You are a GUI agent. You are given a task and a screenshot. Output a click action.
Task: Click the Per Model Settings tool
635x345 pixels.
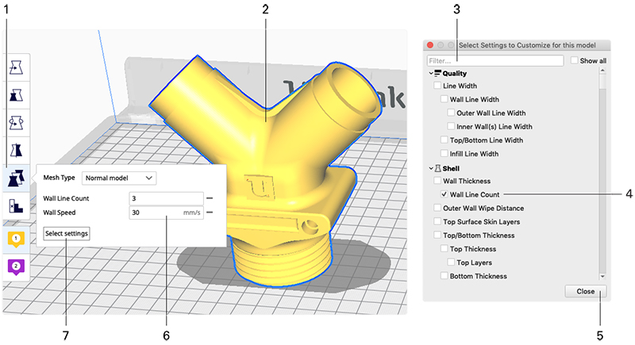coord(16,178)
